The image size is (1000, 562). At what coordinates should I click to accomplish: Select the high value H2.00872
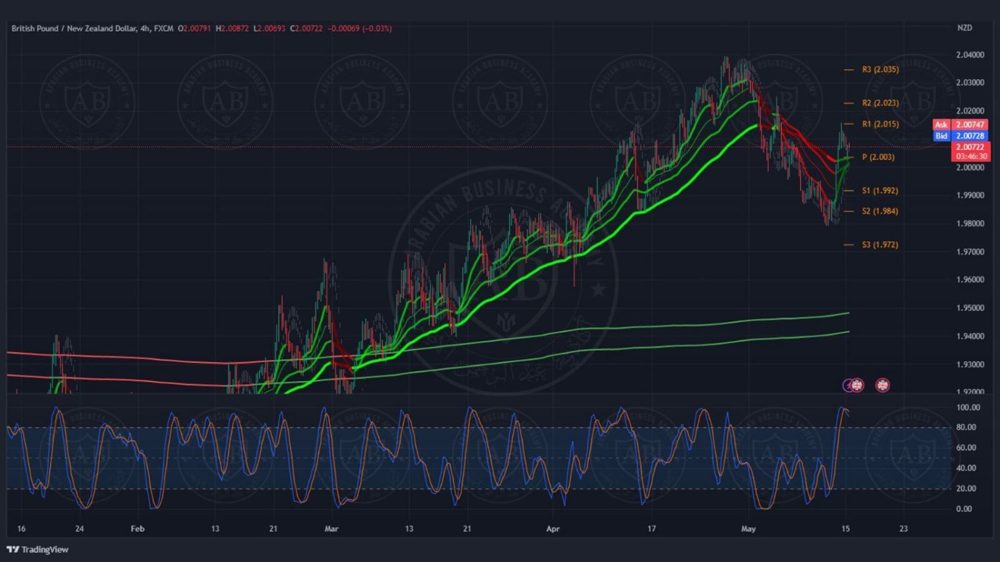pyautogui.click(x=232, y=29)
